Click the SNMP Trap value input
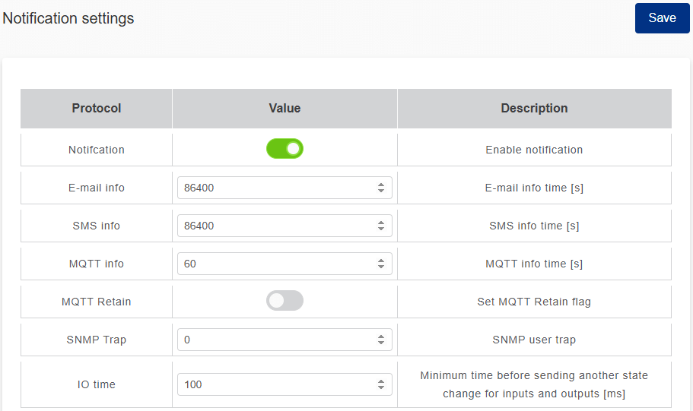This screenshot has height=411, width=693. [x=274, y=340]
